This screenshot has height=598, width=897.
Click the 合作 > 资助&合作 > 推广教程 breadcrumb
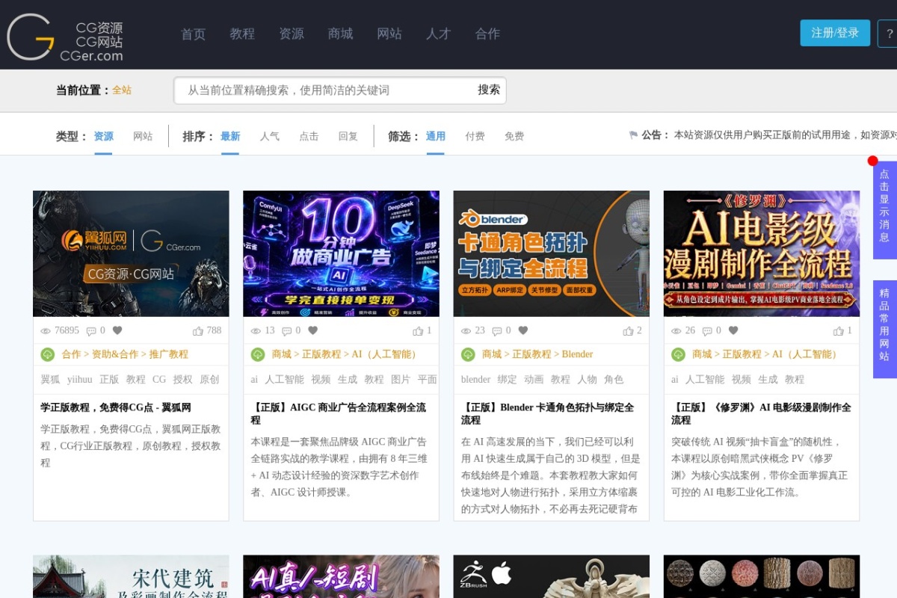pyautogui.click(x=125, y=354)
